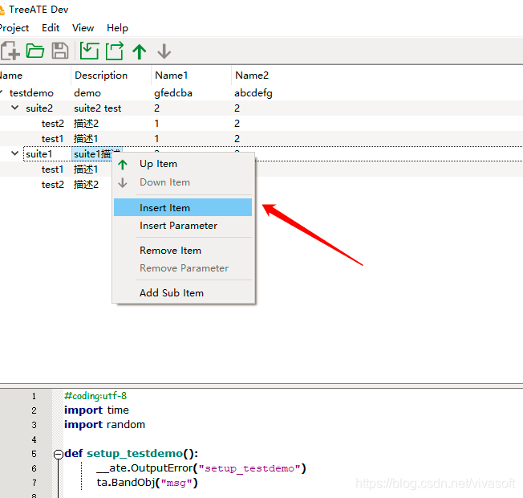This screenshot has width=523, height=498.
Task: Choose Remove Parameter in context menu
Action: tap(183, 268)
